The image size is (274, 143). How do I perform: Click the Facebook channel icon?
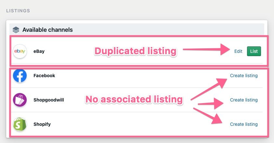pos(20,76)
